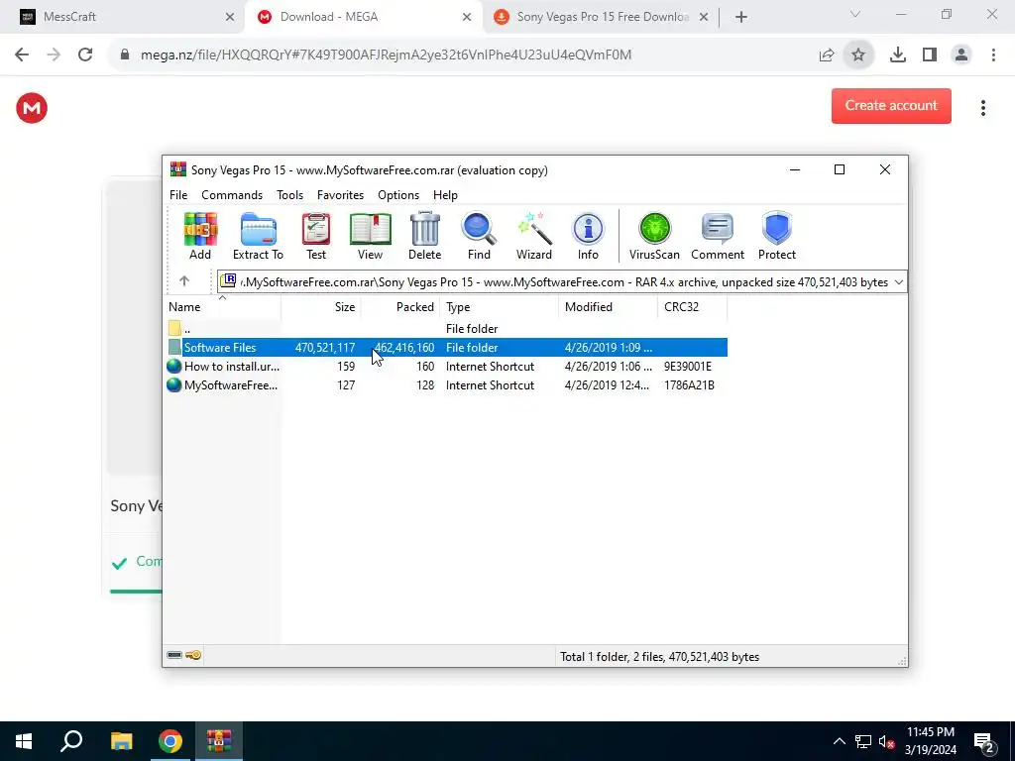
Task: Run the Test archive tool
Action: pos(316,236)
